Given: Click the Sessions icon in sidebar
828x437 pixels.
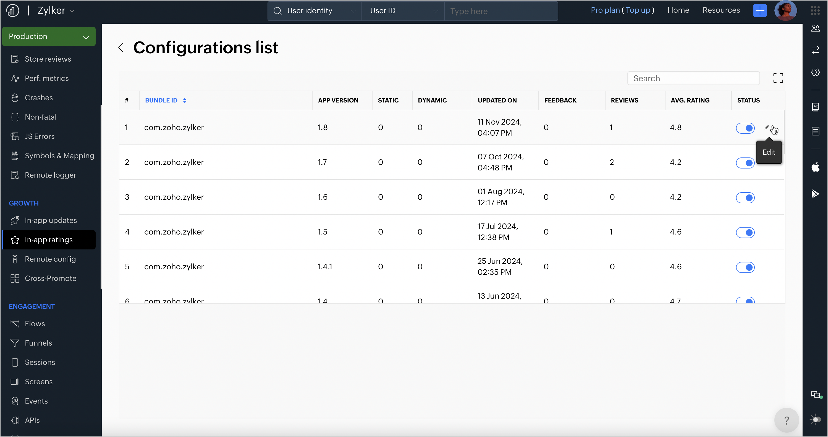Looking at the screenshot, I should click(x=15, y=362).
